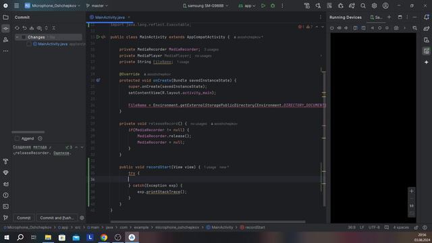Click the Commit and Push button
Viewport: 432px width, 243px height.
point(57,217)
